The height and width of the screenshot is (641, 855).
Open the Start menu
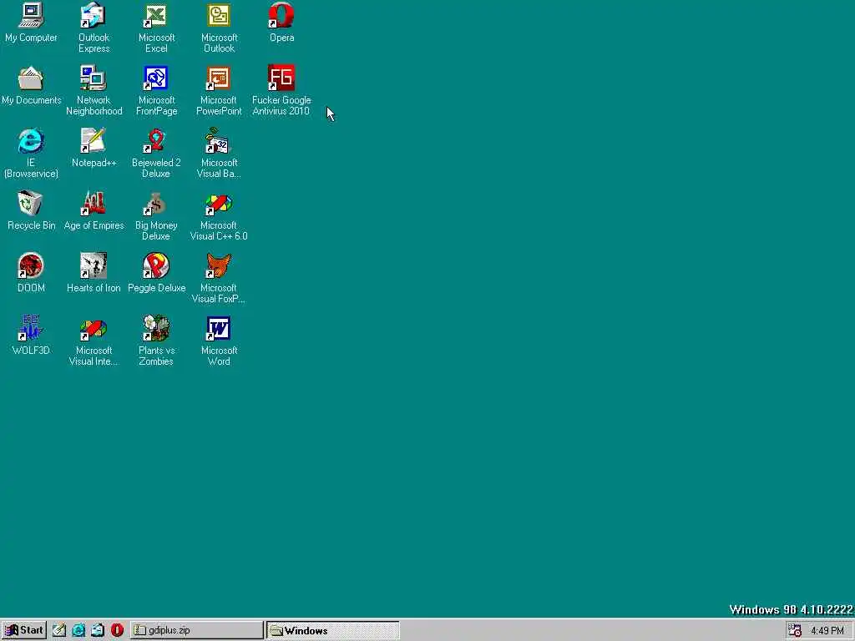tap(23, 630)
